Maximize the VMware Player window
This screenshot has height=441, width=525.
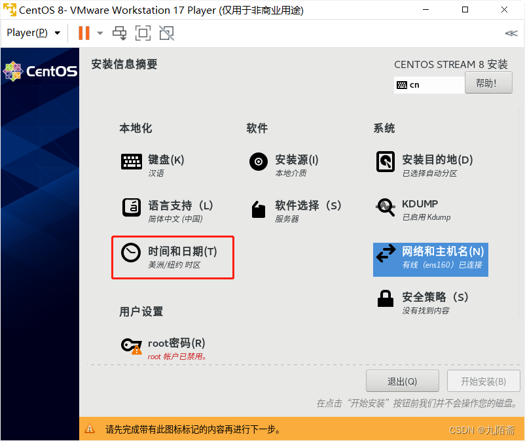click(465, 10)
